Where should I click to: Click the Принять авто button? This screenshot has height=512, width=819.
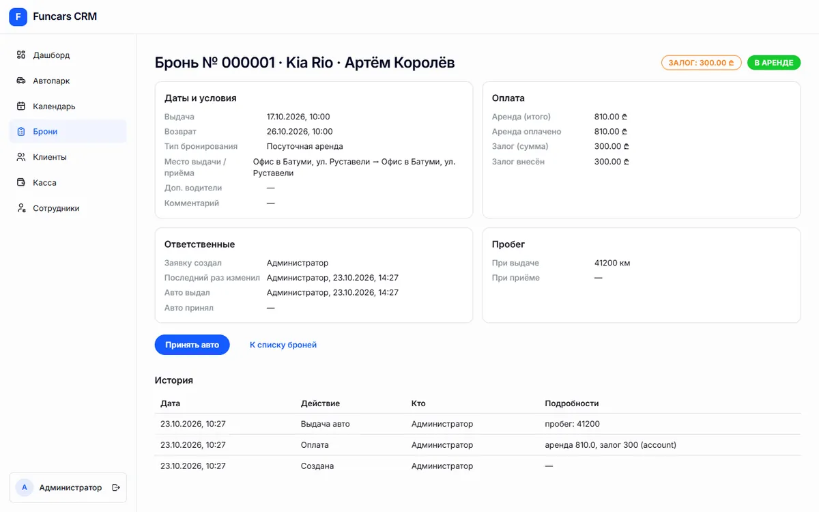coord(192,345)
